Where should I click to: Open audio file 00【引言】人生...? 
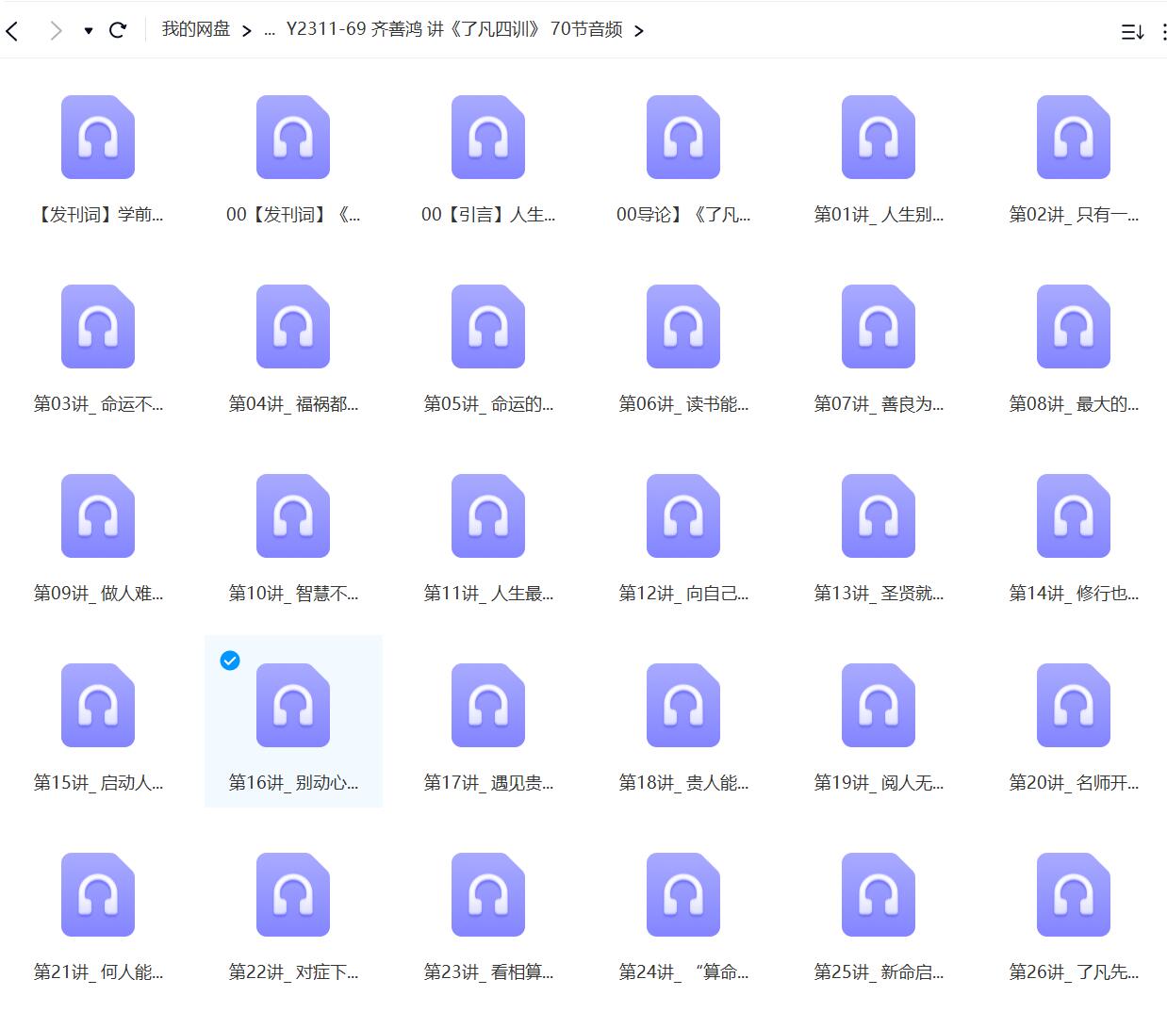pyautogui.click(x=487, y=138)
